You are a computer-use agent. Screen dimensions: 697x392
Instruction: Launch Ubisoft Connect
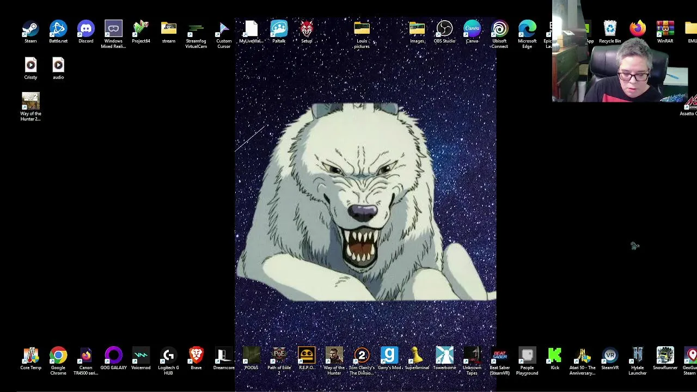(499, 29)
